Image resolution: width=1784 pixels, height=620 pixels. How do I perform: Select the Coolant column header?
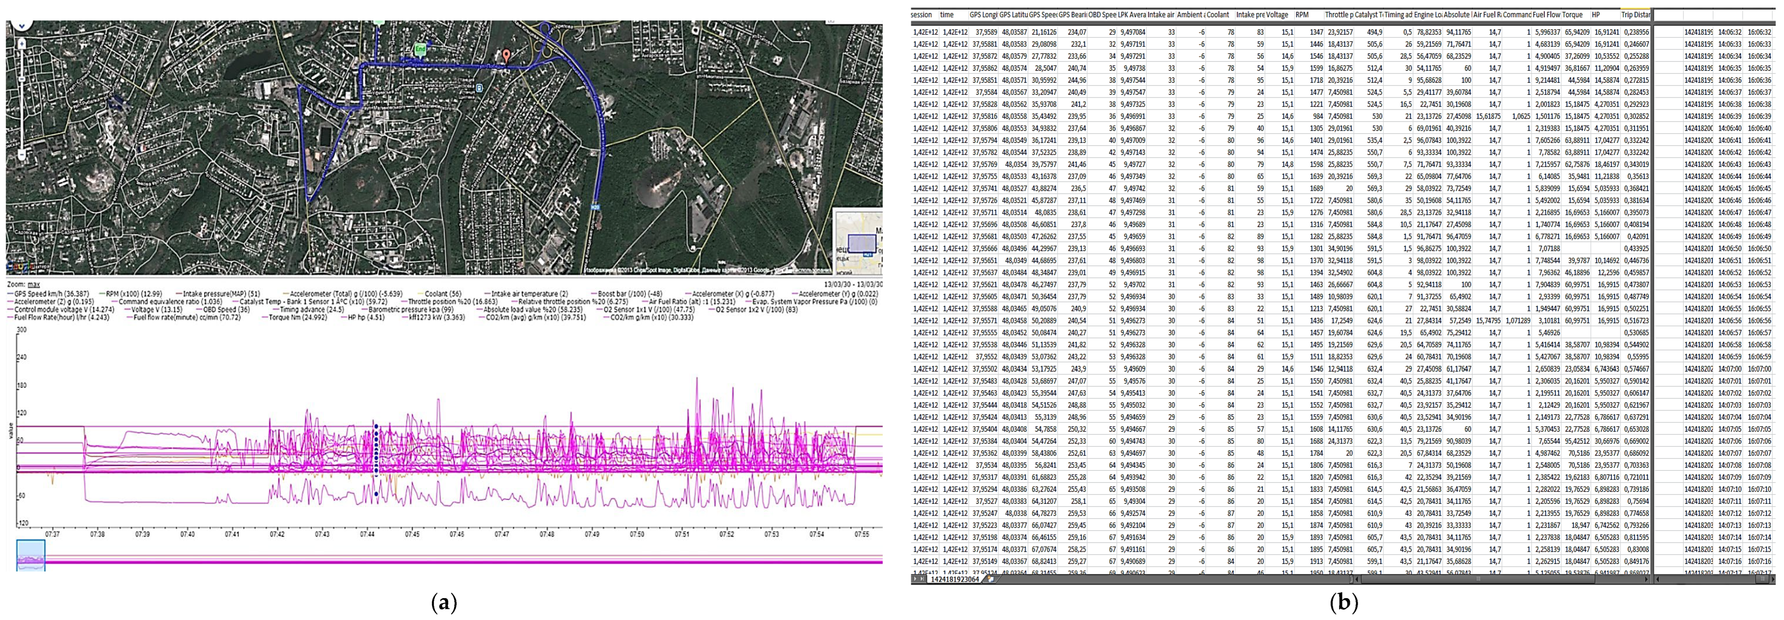1218,14
